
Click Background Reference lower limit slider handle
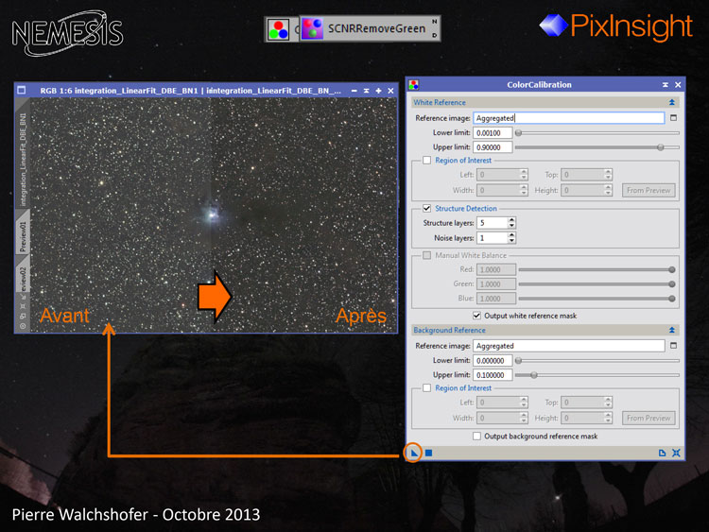click(x=519, y=361)
